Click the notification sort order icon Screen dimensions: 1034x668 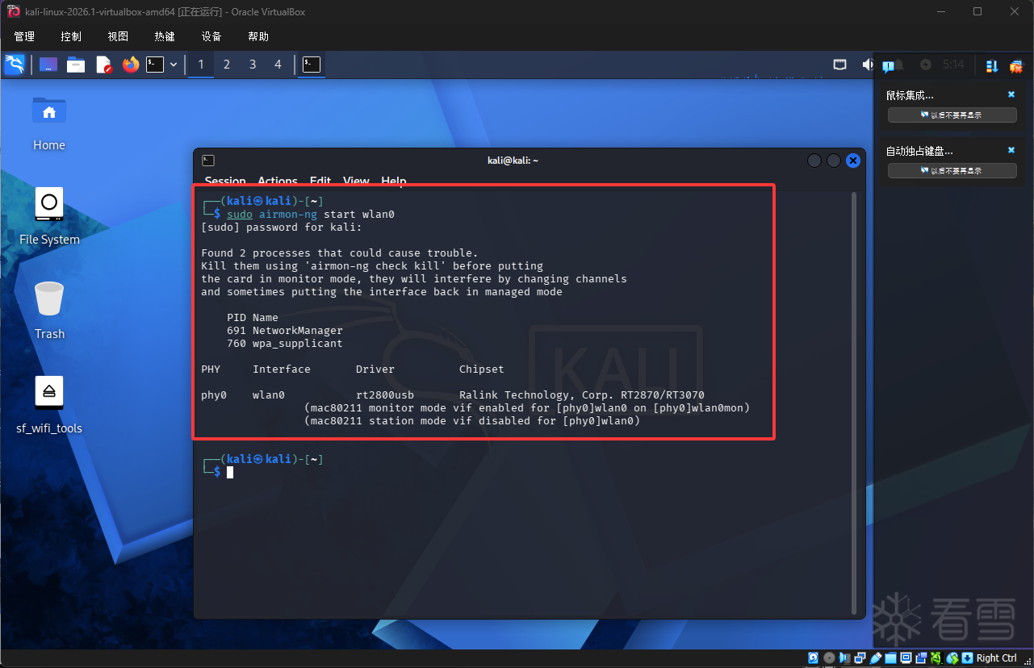click(x=992, y=66)
